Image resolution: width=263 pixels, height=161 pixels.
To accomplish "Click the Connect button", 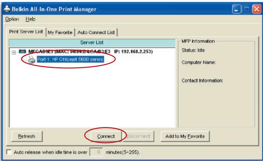I will click(x=106, y=136).
